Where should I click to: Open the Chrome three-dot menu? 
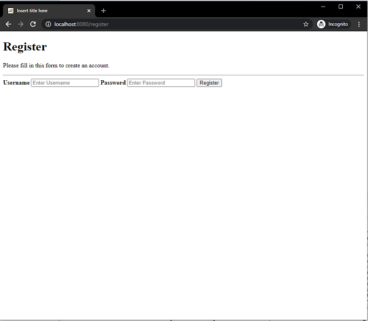(359, 24)
